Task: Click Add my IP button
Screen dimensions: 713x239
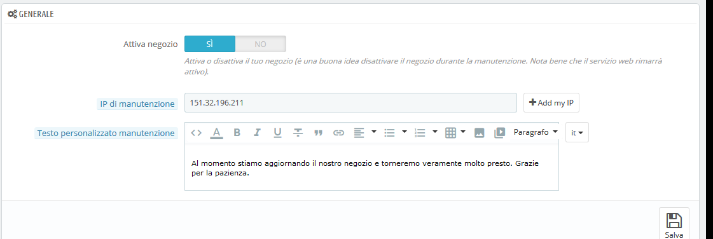Action: (551, 103)
